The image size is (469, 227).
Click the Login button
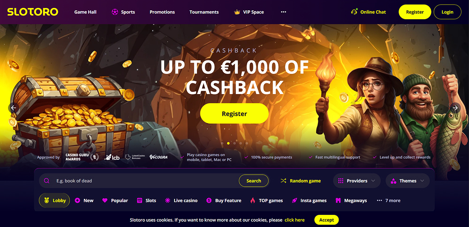[x=447, y=12]
